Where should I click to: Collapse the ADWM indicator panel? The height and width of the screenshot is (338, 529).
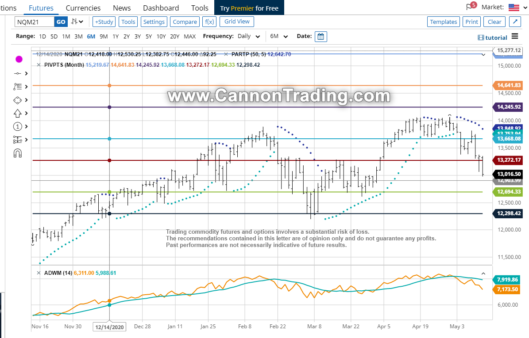[483, 273]
